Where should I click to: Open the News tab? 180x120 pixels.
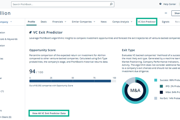pyautogui.click(x=104, y=22)
